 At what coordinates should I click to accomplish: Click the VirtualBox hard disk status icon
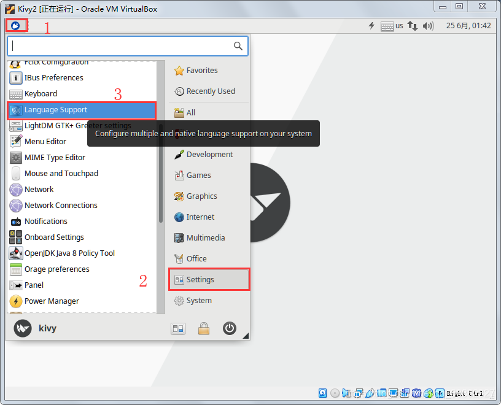323,393
